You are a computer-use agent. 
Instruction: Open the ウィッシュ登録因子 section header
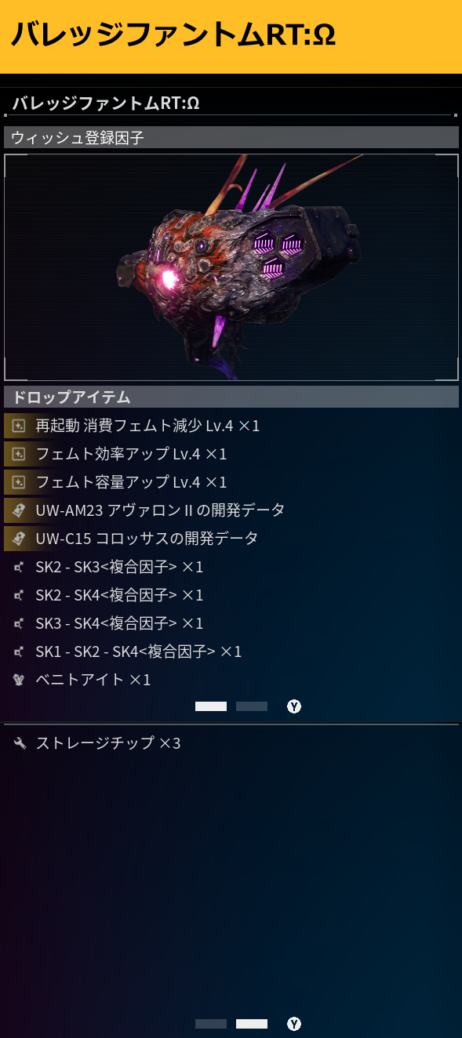coord(231,137)
